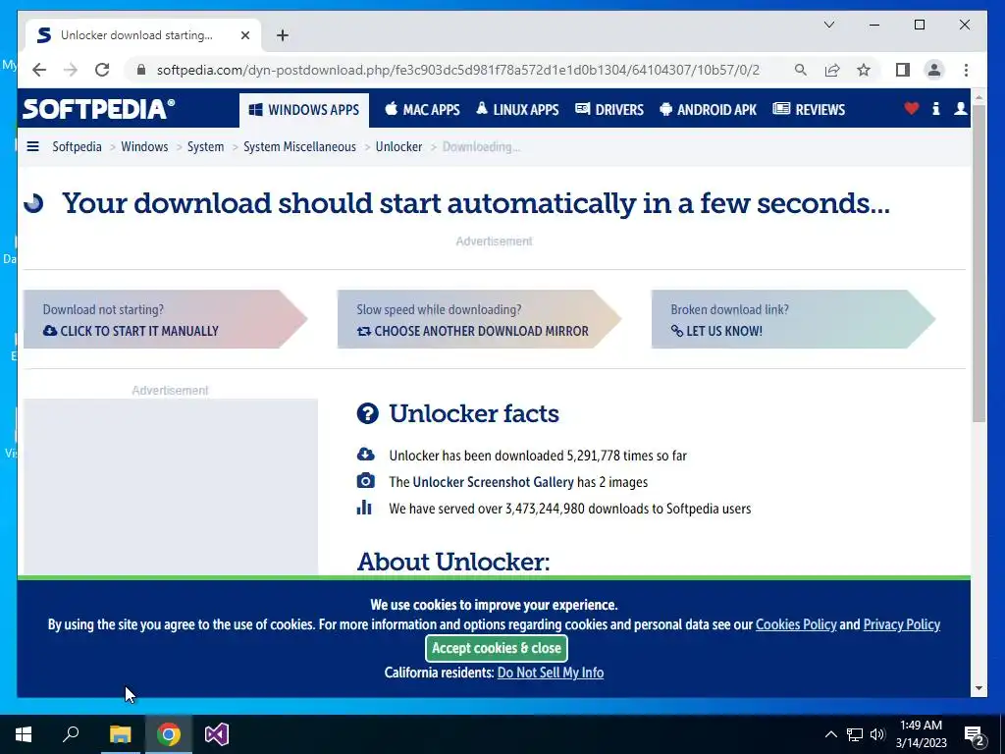
Task: Open Windows taskbar search
Action: tap(71, 734)
